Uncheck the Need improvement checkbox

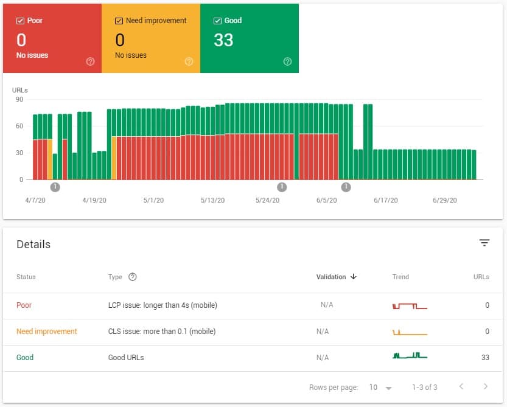(119, 21)
